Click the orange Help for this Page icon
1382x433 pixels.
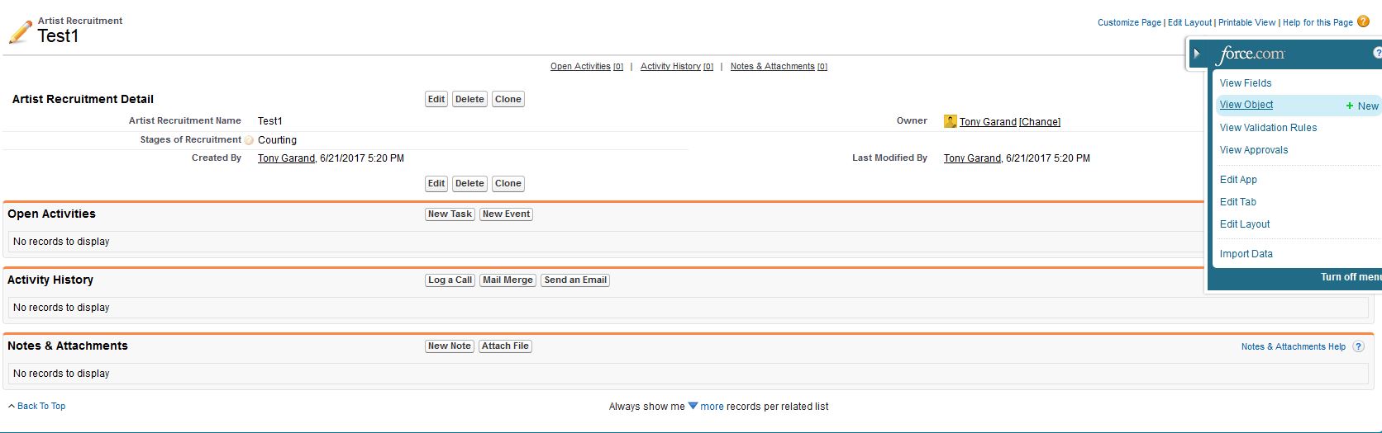[1363, 21]
